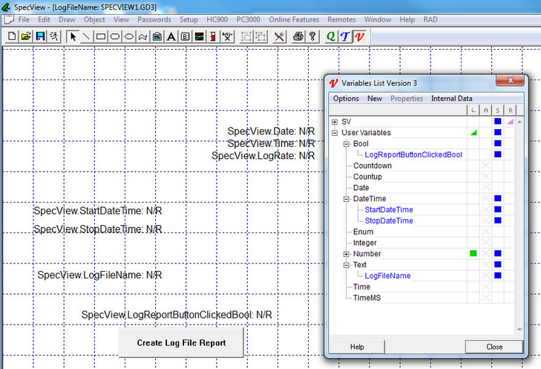Click the pink R triangle for SV
The image size is (541, 369).
tap(511, 122)
